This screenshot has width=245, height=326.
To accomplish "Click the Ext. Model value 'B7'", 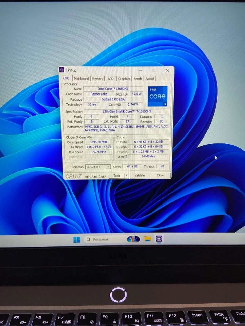I will point(127,121).
